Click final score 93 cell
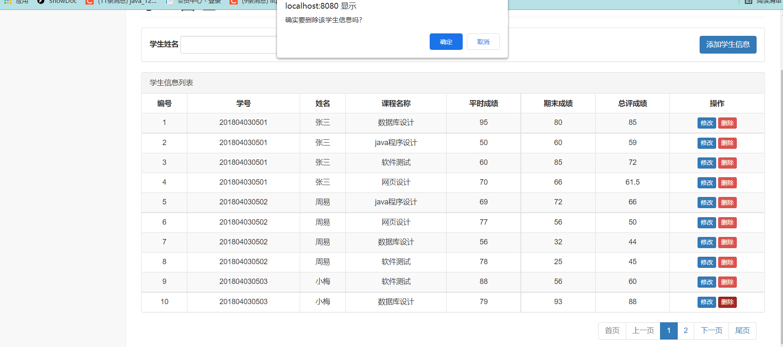 558,302
